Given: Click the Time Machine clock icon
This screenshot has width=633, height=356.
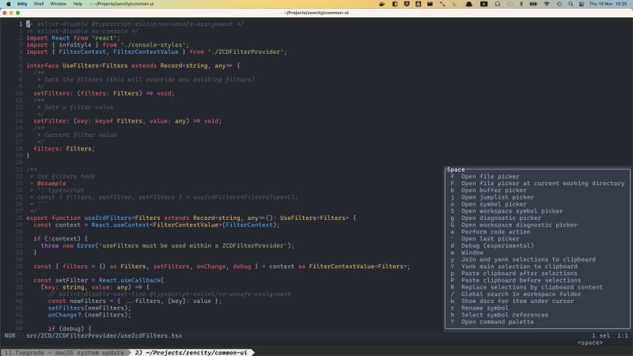Looking at the screenshot, I should [559, 4].
